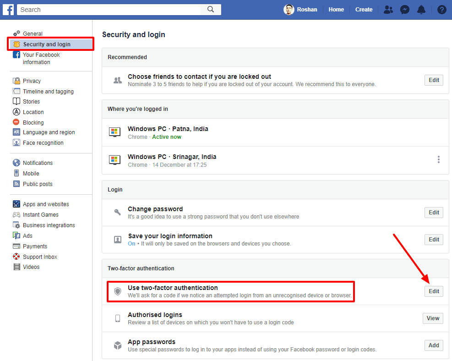The image size is (452, 361).
Task: Open the Create menu in top bar
Action: [364, 10]
